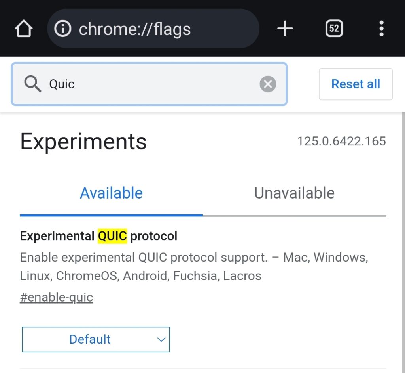
Task: Click the page scrollbar on the right edge
Action: [x=403, y=238]
